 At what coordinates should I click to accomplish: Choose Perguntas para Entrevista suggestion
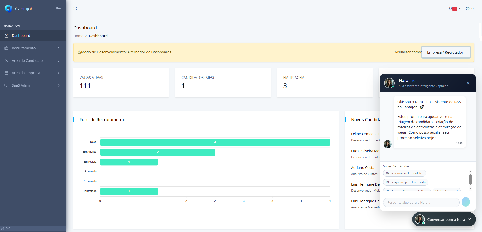pos(406,182)
